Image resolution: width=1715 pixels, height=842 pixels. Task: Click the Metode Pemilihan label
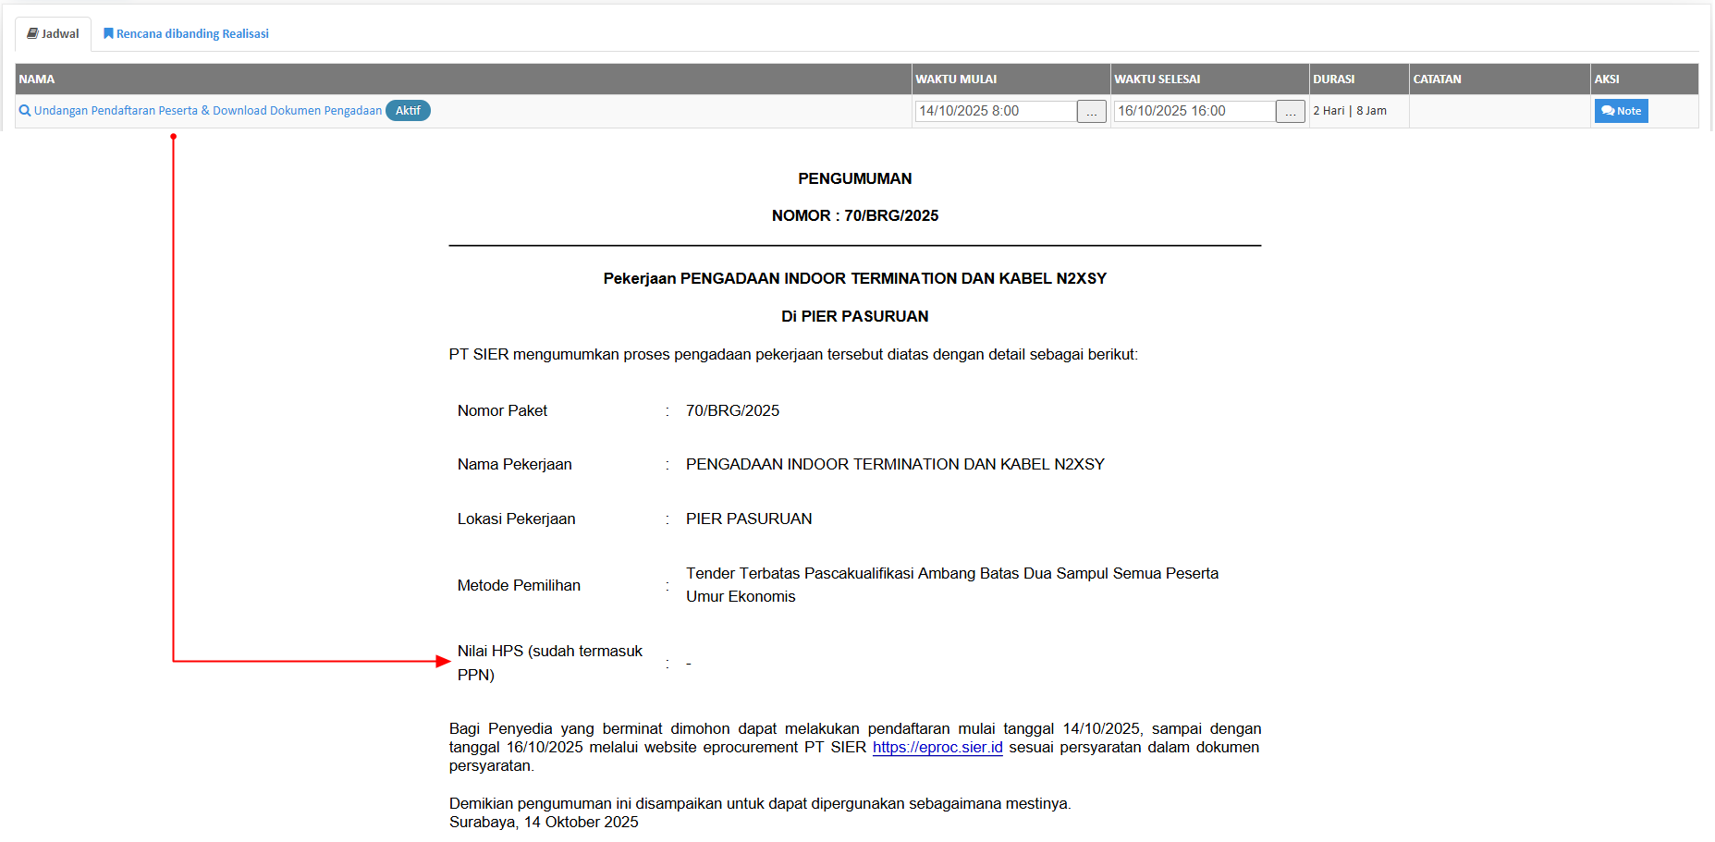pos(519,586)
